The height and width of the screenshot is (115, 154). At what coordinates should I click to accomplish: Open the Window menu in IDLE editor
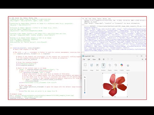tap(31, 18)
